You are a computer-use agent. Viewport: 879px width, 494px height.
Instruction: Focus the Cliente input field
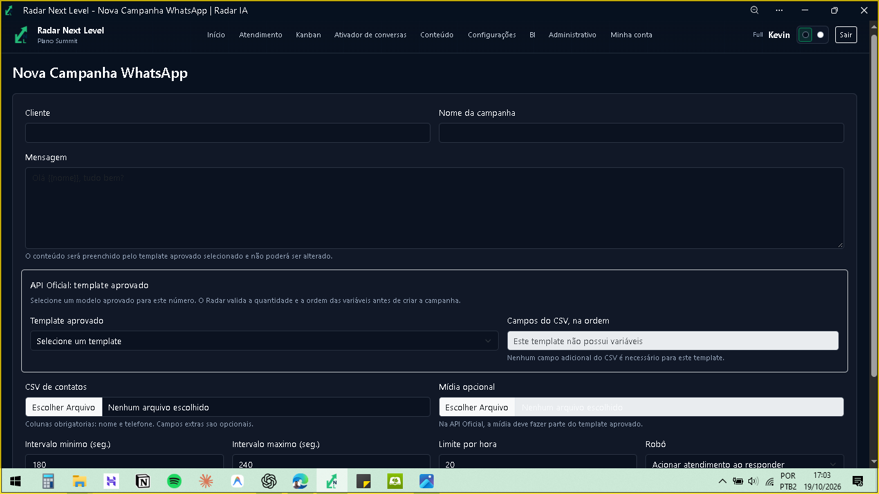pyautogui.click(x=228, y=133)
